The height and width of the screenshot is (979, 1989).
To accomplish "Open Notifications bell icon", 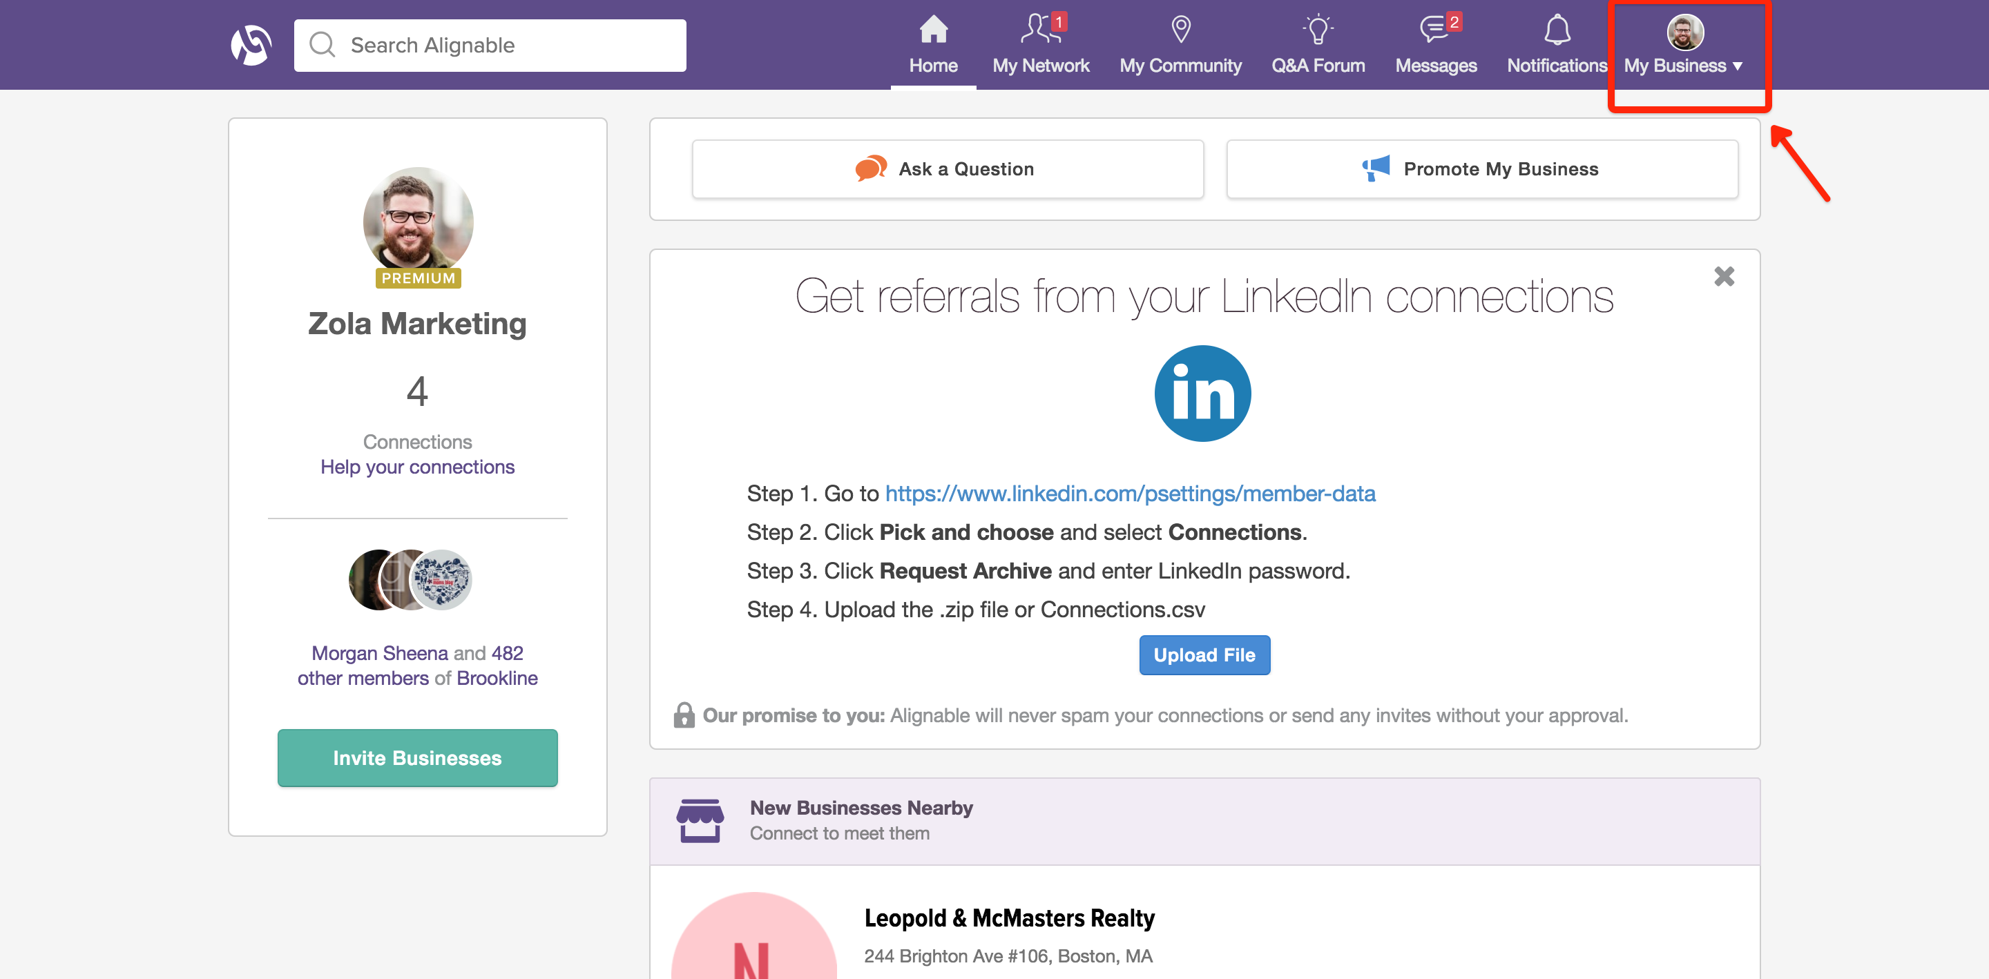I will [1557, 29].
